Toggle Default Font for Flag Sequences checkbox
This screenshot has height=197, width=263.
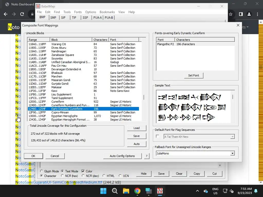(x=157, y=136)
